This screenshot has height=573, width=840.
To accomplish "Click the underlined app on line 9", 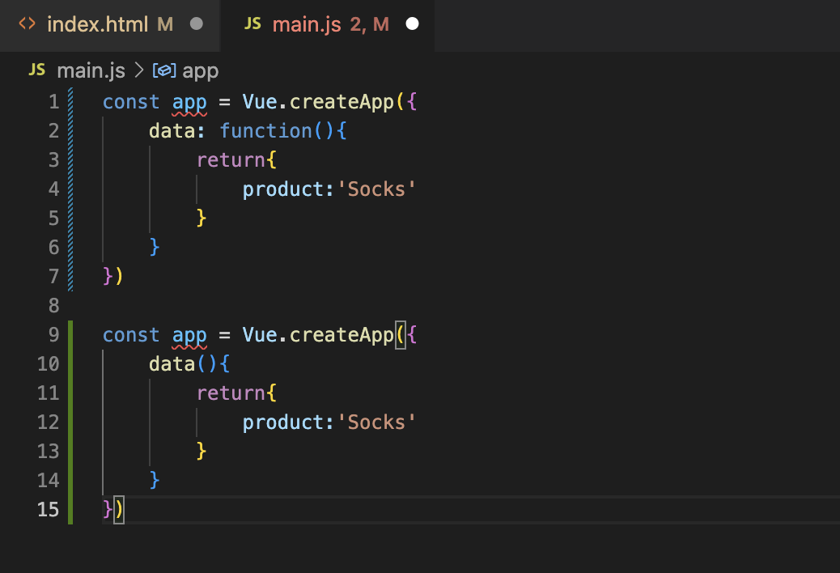I will point(189,335).
